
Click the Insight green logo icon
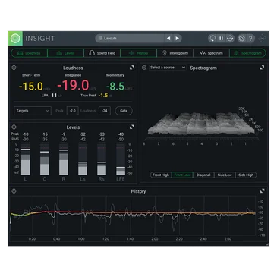[15, 39]
